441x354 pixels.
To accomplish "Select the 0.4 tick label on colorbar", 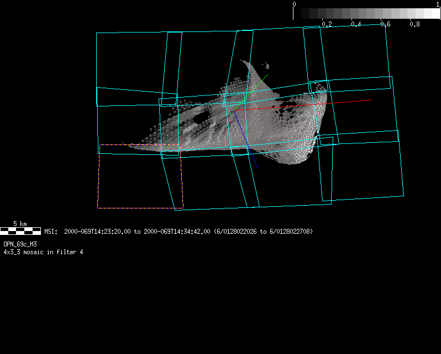I will 356,24.
